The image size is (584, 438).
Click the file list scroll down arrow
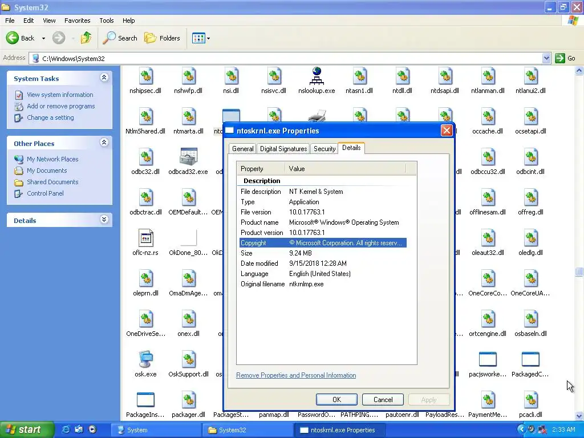coord(579,416)
